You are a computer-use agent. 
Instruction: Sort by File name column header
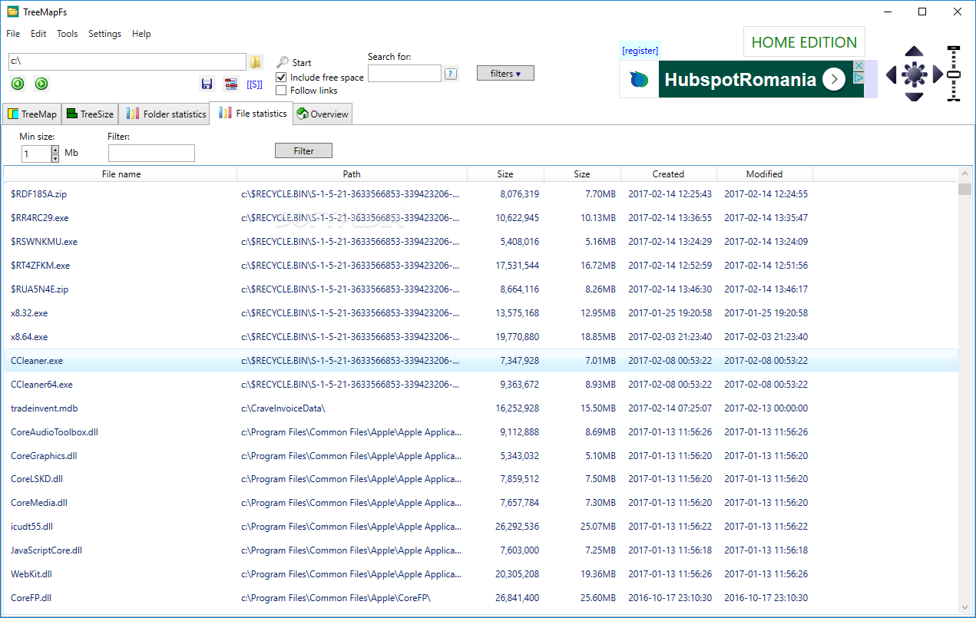121,174
